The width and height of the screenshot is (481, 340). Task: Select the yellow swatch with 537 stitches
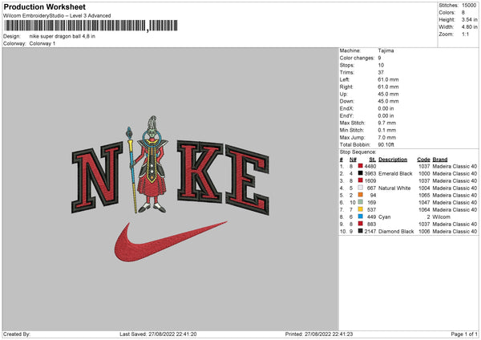point(361,209)
